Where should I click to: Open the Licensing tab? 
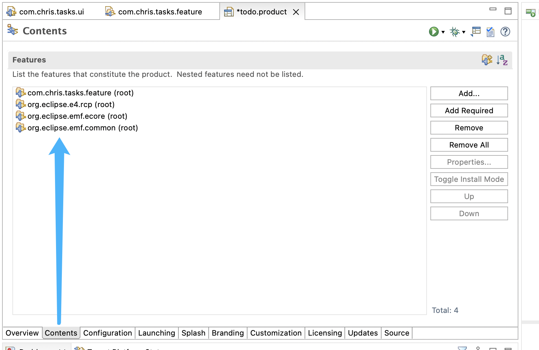coord(325,333)
